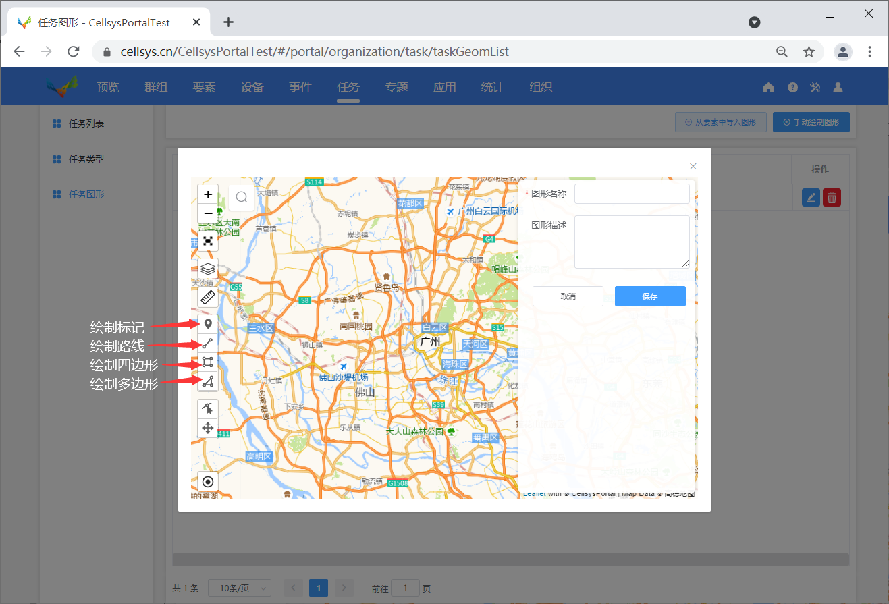Open Chrome profile avatar
This screenshot has height=604, width=889.
[x=843, y=52]
